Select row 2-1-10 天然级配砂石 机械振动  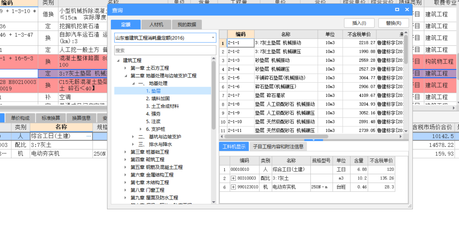pos(311,122)
